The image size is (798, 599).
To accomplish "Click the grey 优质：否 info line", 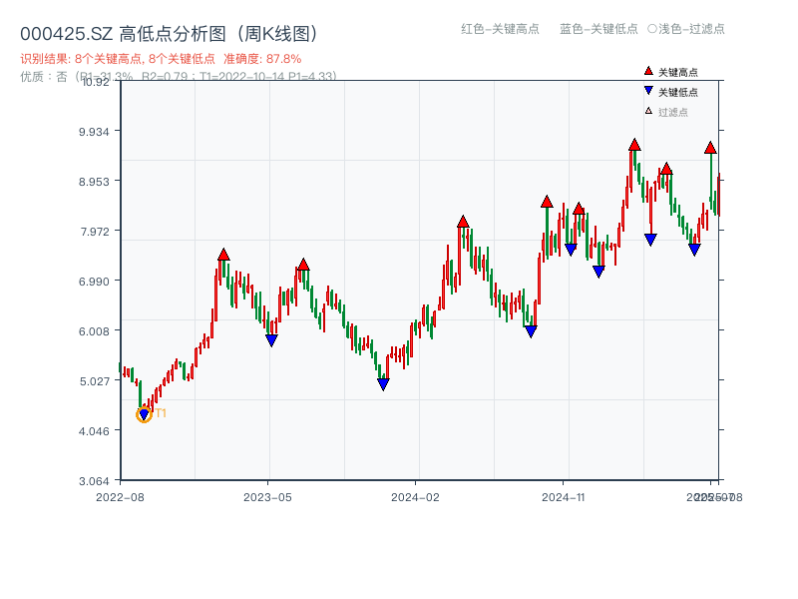I will coord(179,77).
